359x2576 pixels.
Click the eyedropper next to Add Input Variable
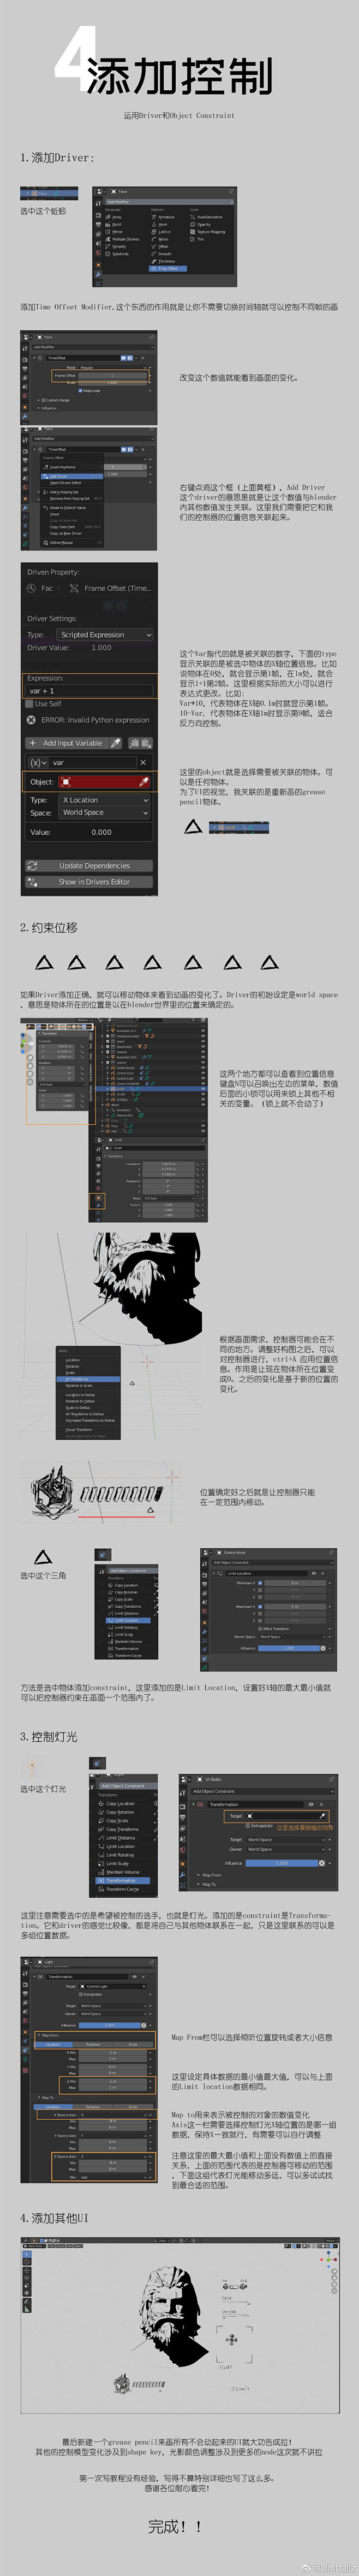click(117, 743)
